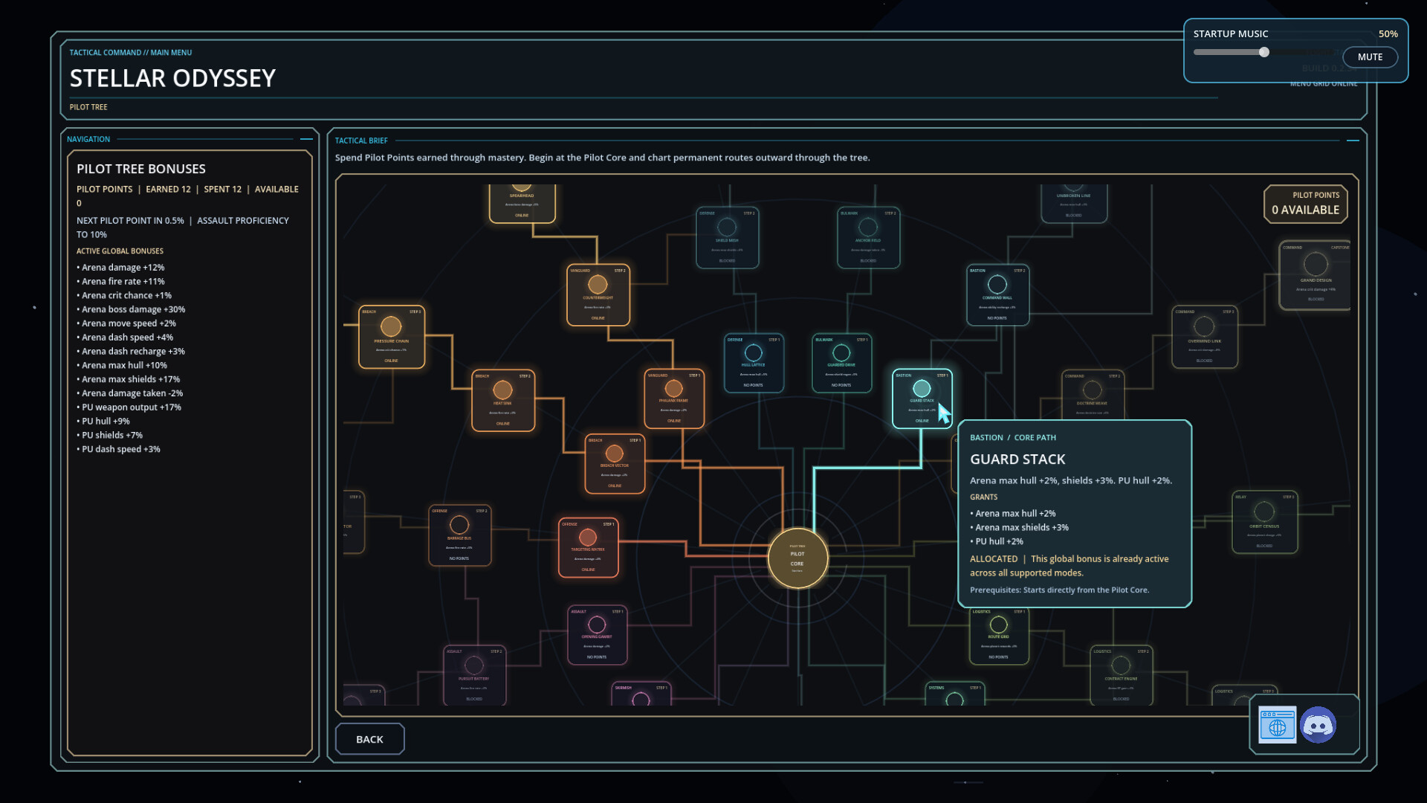Click the Pilot Core center node

797,558
